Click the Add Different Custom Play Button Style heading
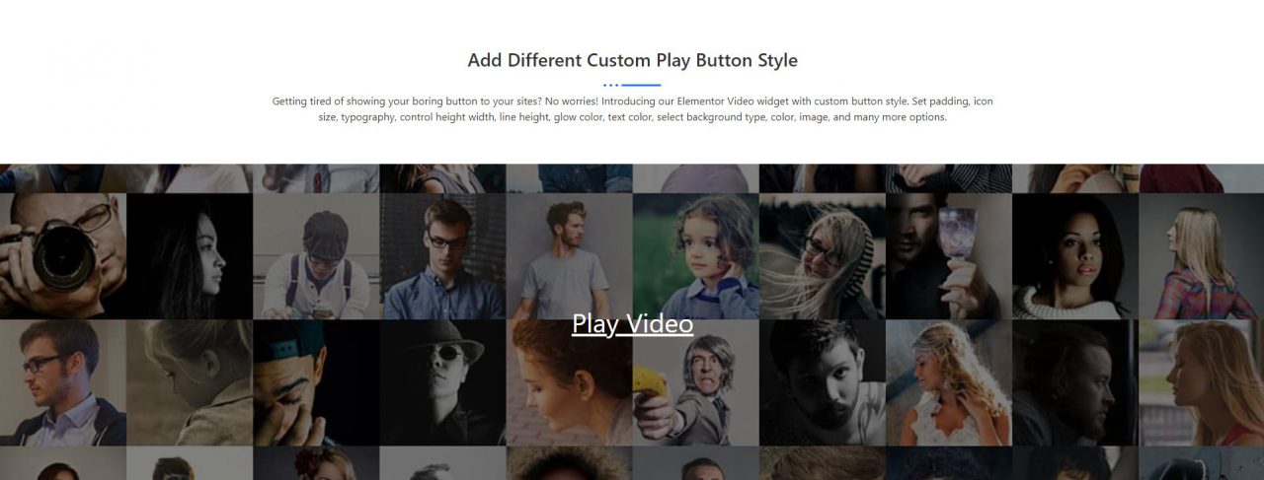 pyautogui.click(x=632, y=60)
